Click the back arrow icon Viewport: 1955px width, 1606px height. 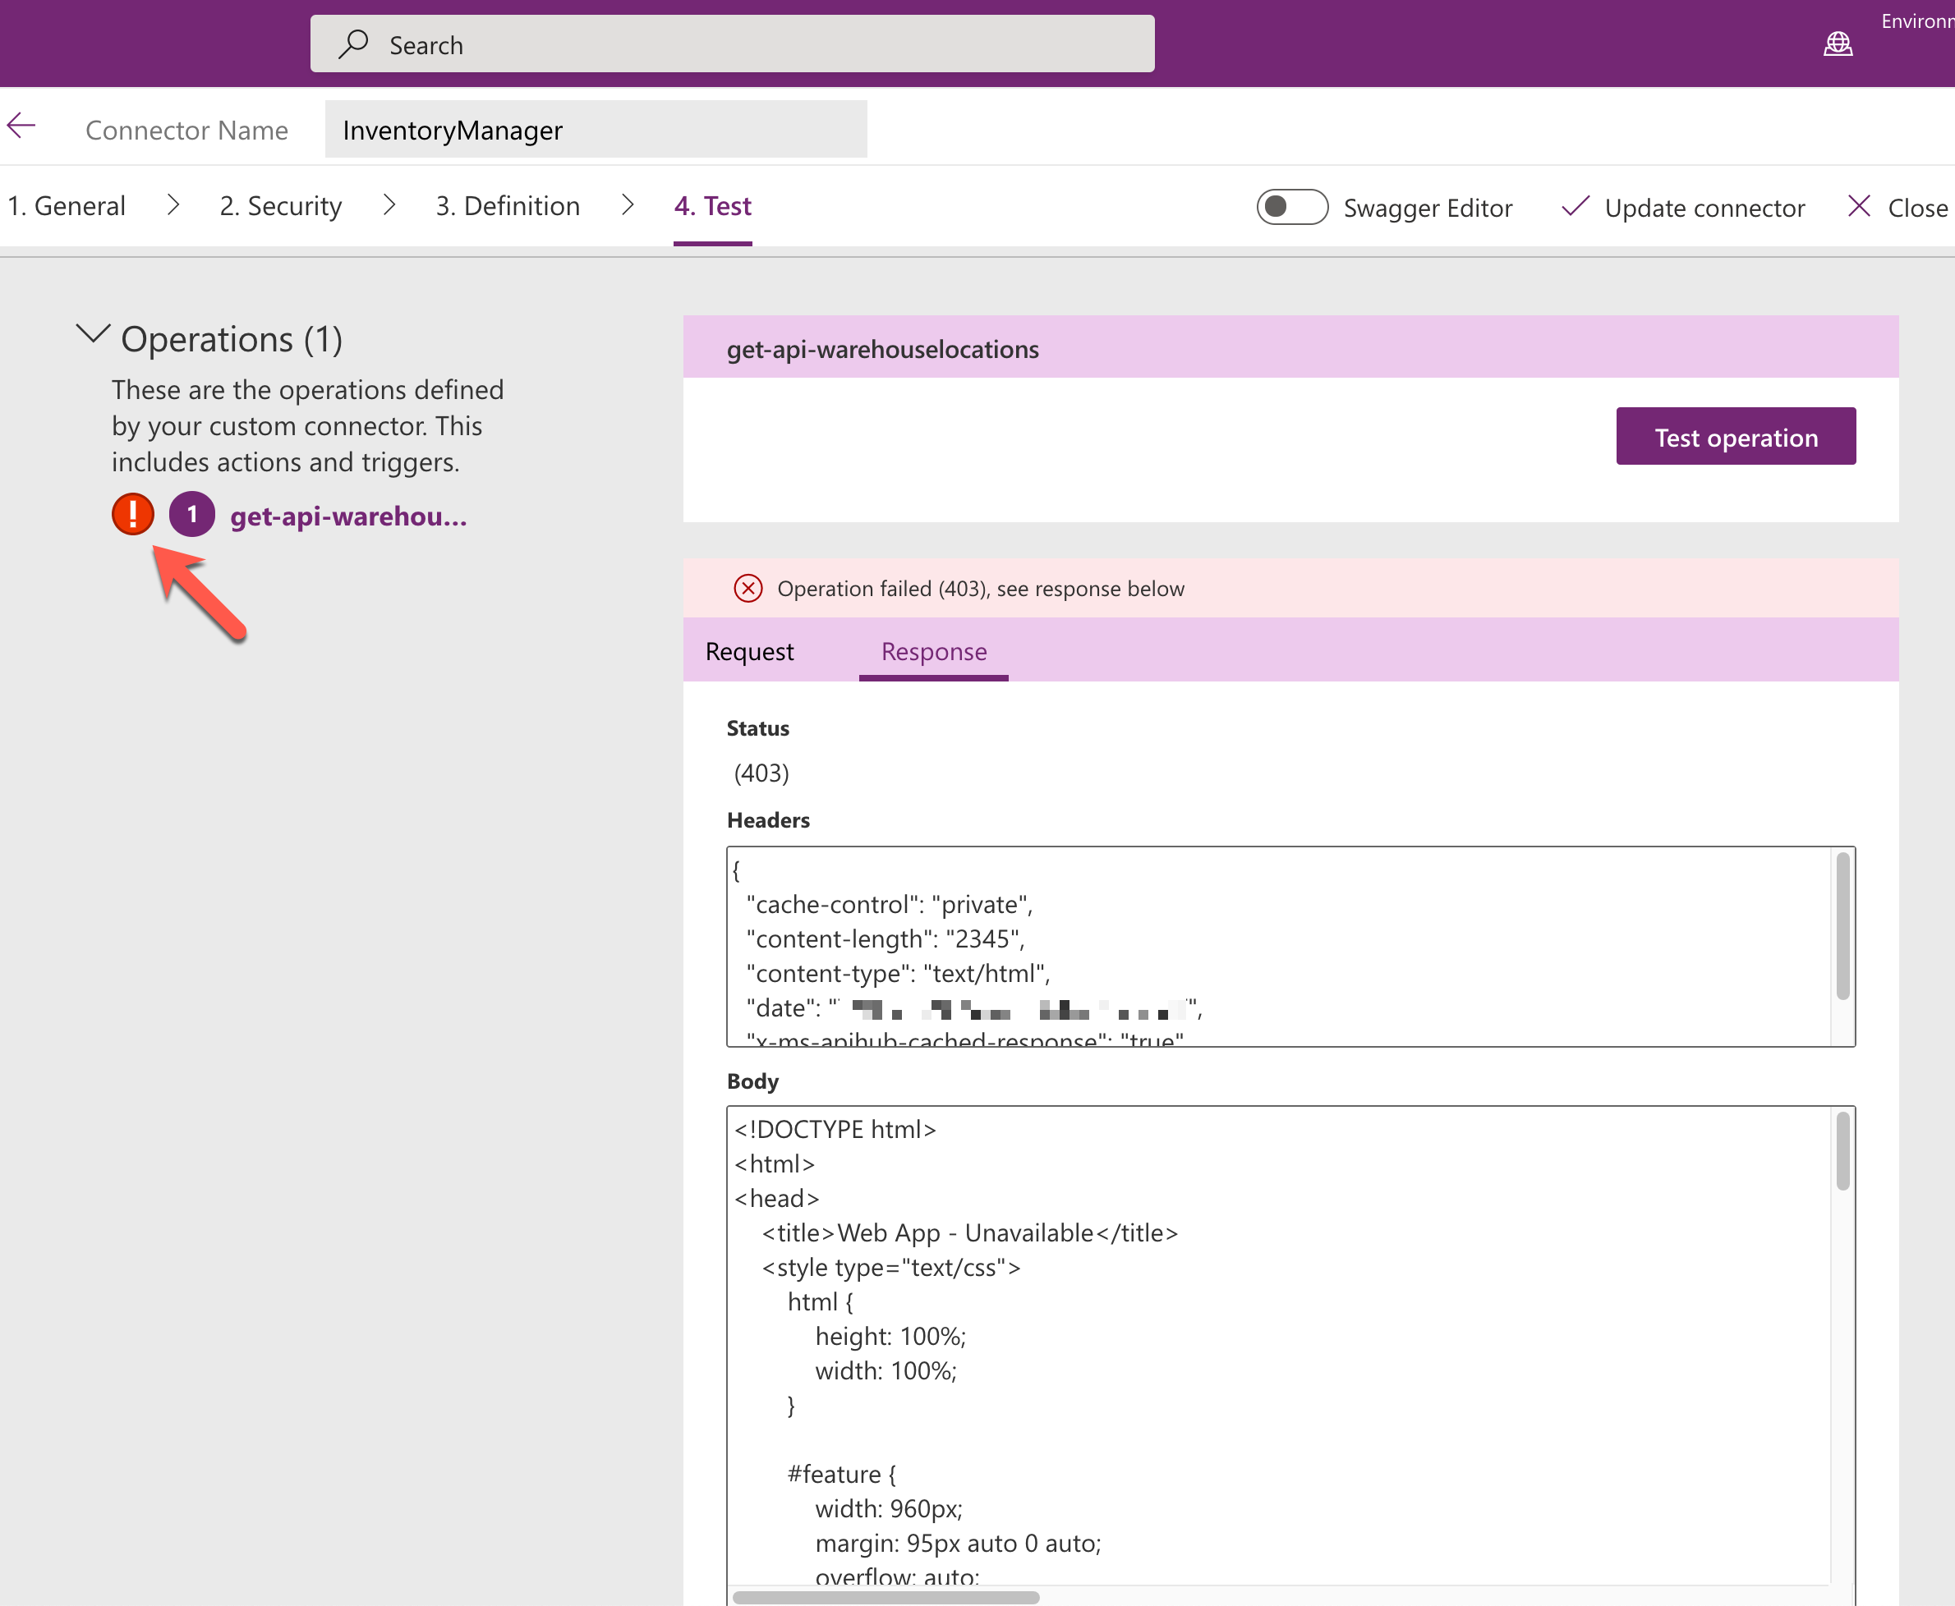click(x=21, y=126)
